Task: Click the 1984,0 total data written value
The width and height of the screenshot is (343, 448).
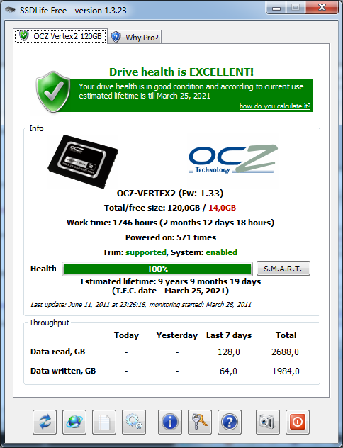Action: (286, 371)
